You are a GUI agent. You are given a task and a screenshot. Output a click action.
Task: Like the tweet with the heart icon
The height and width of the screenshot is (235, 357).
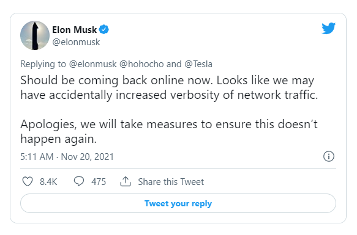pos(28,182)
